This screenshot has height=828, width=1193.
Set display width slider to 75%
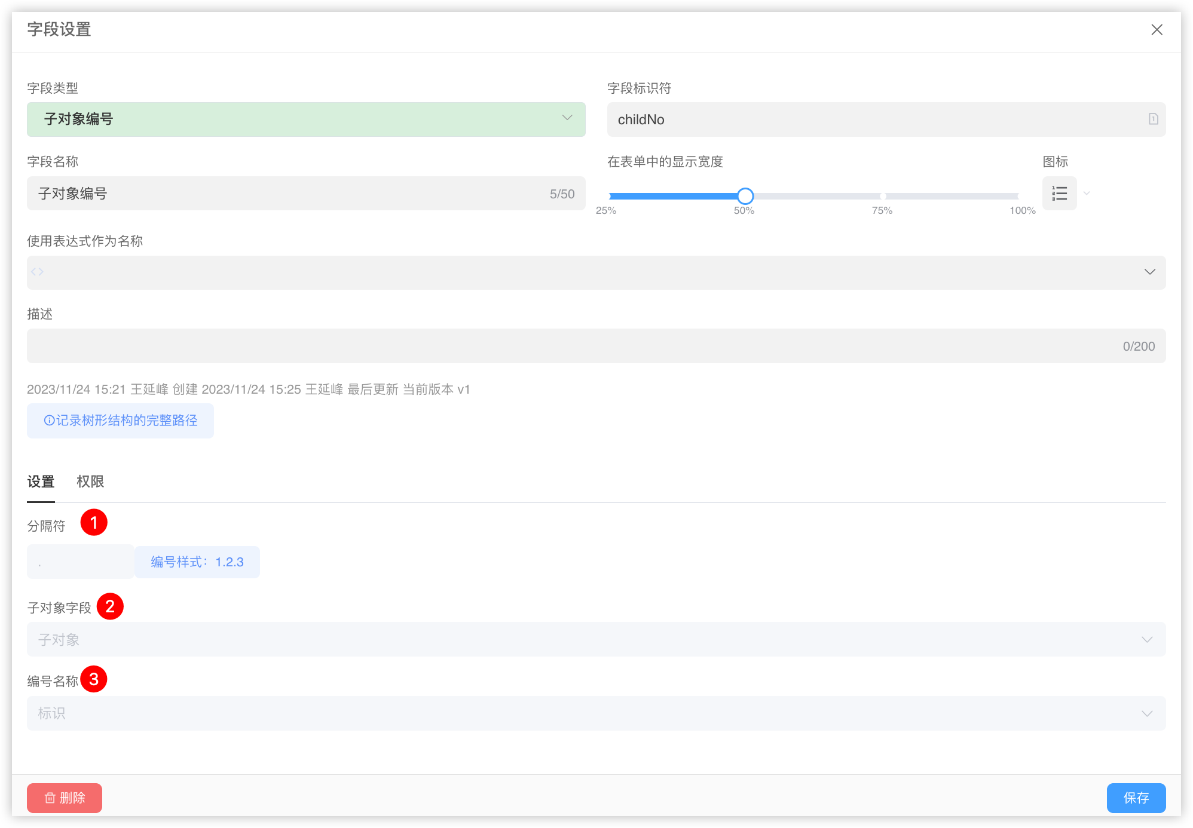[x=882, y=196]
